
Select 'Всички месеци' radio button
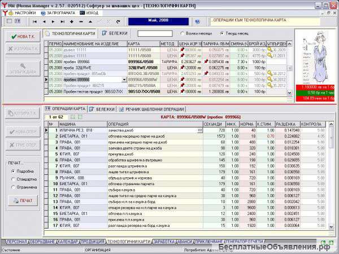[182, 33]
